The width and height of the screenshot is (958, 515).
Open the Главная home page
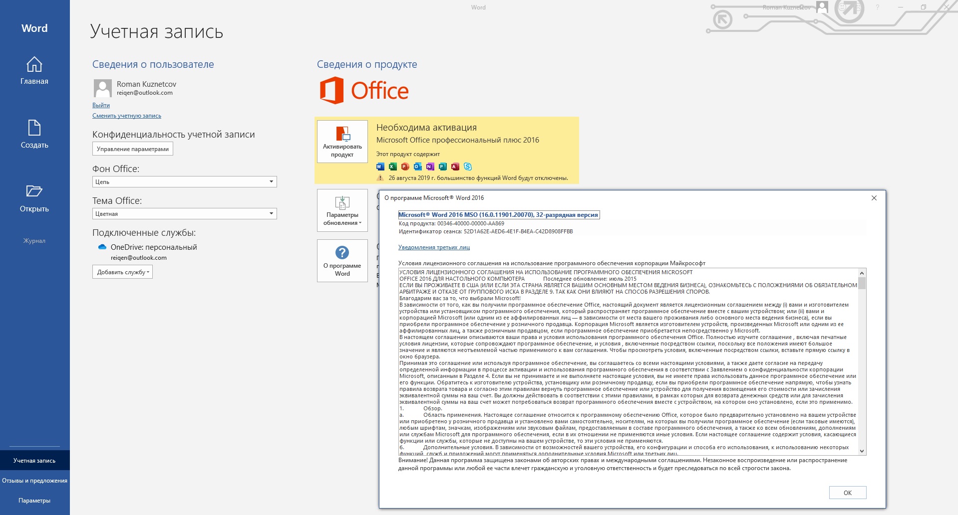click(x=34, y=71)
